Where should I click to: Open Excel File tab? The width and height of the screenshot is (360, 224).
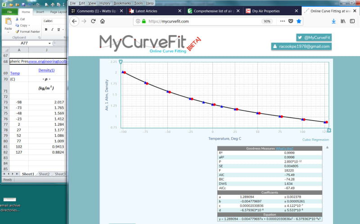coord(9,12)
